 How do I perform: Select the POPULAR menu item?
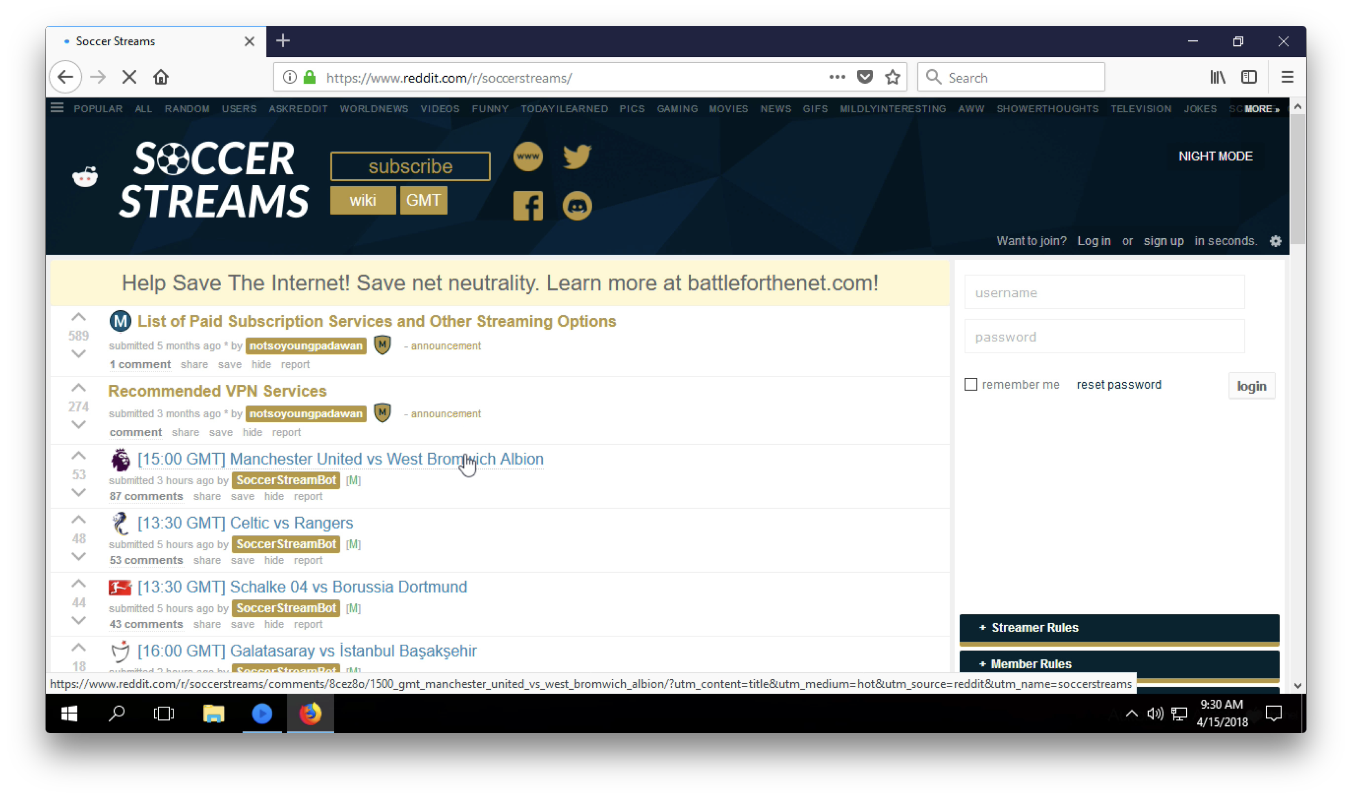[99, 108]
